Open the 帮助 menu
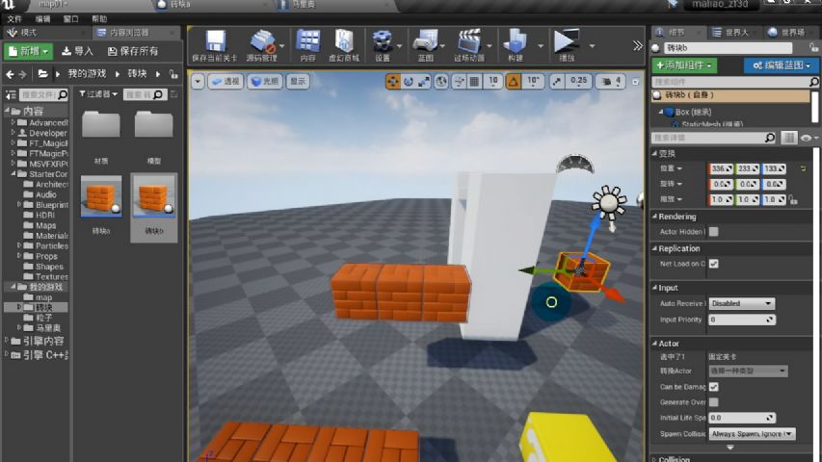This screenshot has height=462, width=822. (x=99, y=19)
